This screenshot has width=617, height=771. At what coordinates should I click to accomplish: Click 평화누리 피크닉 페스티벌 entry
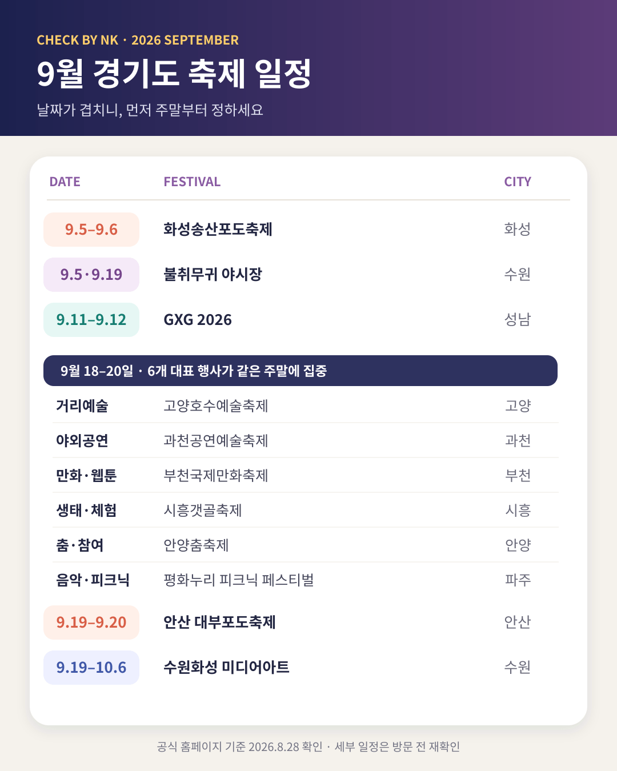pos(239,580)
